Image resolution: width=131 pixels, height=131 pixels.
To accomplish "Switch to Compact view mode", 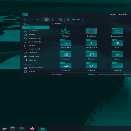I will [x=53, y=20].
